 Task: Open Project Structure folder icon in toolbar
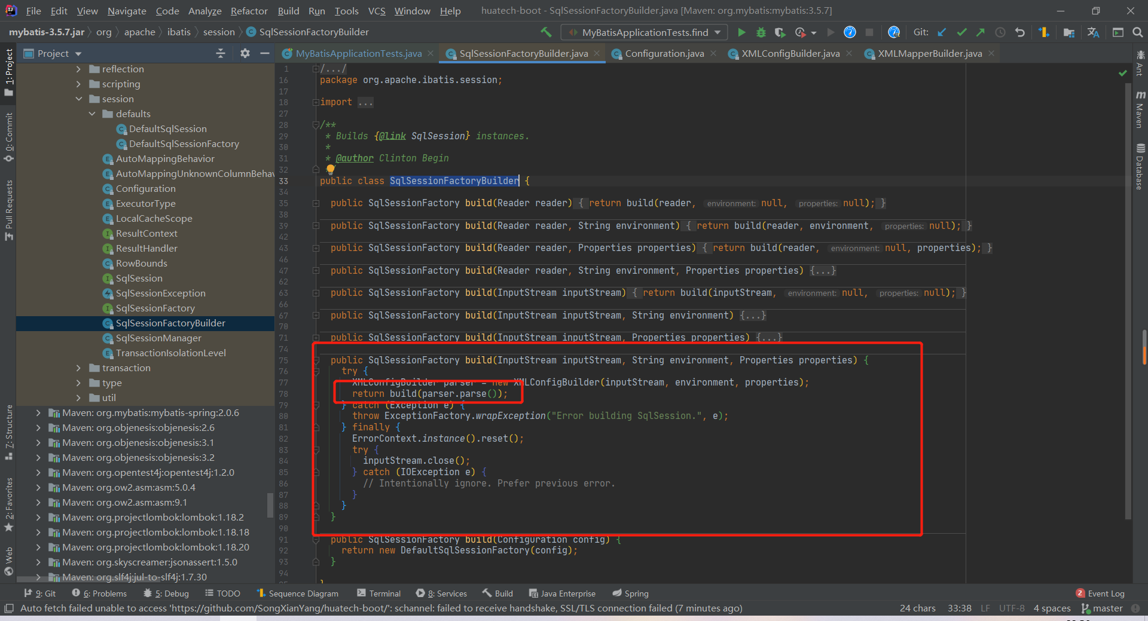[1069, 32]
